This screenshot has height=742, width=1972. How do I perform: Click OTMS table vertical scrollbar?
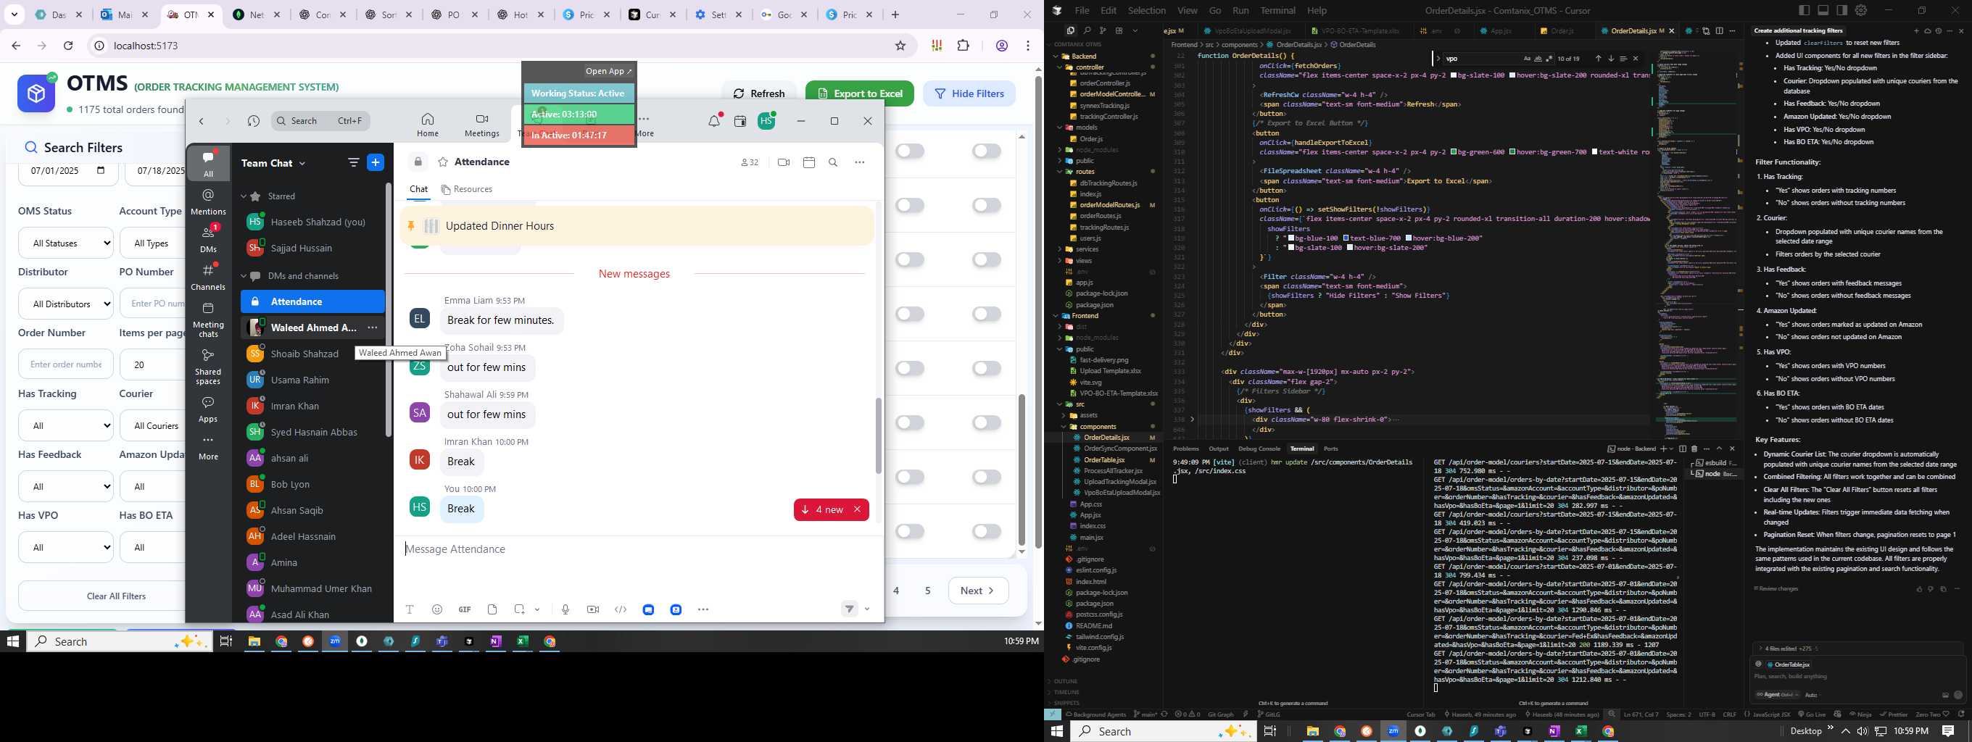tap(1022, 468)
